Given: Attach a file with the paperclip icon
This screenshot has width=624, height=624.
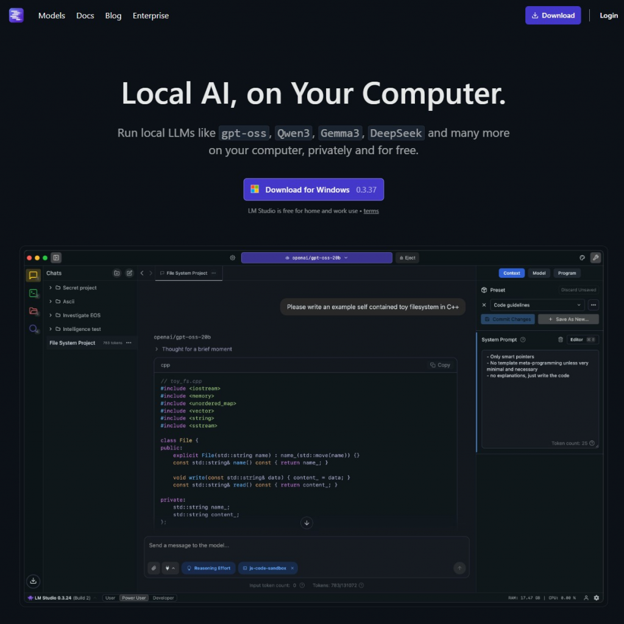Looking at the screenshot, I should pos(154,568).
